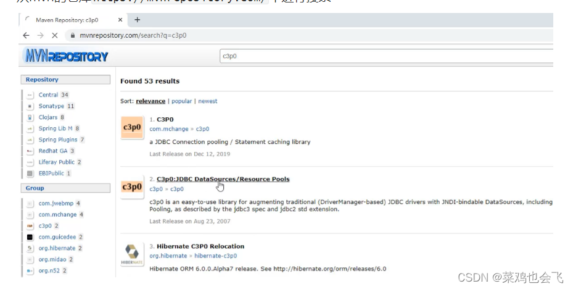
Task: Click the first C3P0 result thumbnail
Action: click(x=132, y=127)
